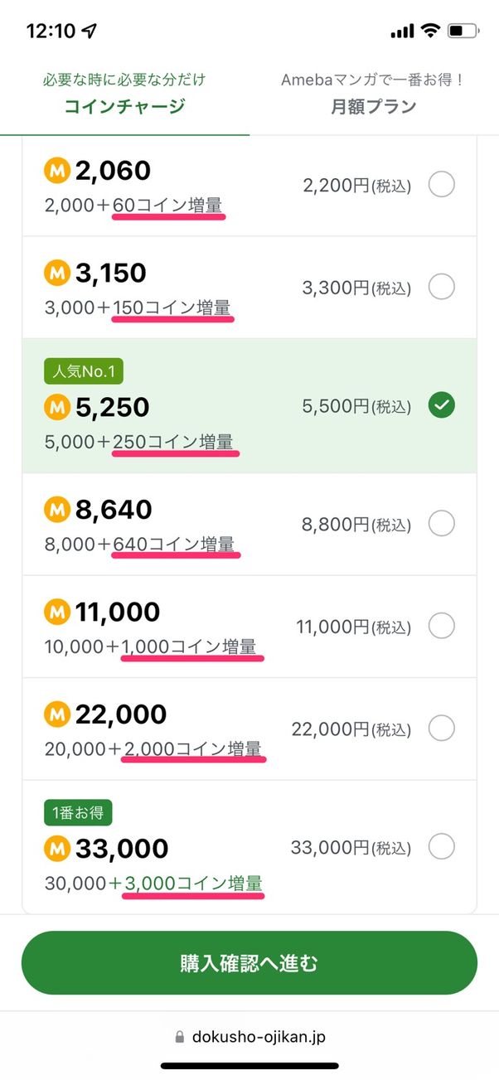Click the coin icon next to 11,000
This screenshot has height=1080, width=499.
coord(56,611)
